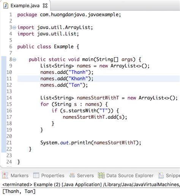Click the Properties view icon
The image size is (180, 196).
click(x=36, y=175)
